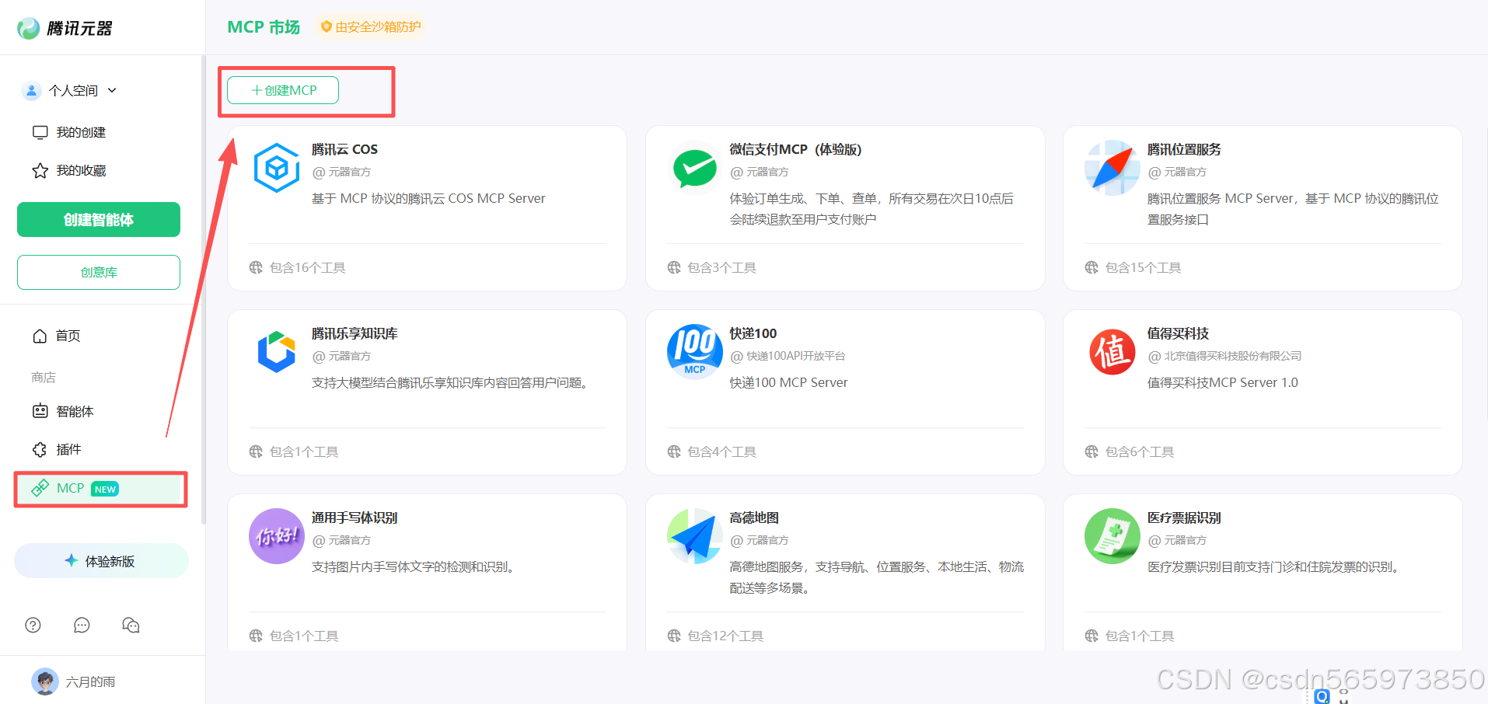1488x704 pixels.
Task: Click the 高德地图 paper plane icon
Action: [x=695, y=536]
